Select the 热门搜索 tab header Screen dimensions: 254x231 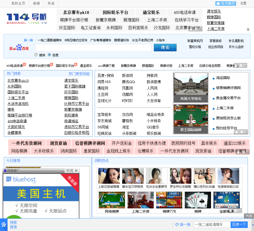point(14,73)
